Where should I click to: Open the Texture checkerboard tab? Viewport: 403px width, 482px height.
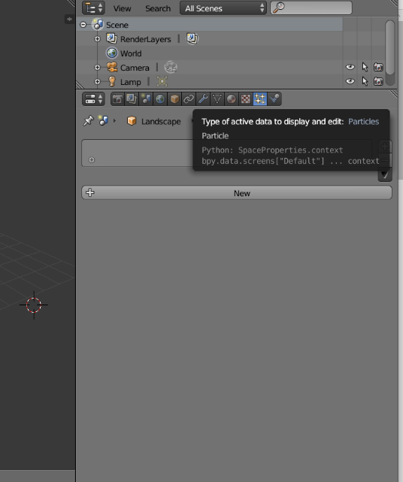tap(246, 99)
